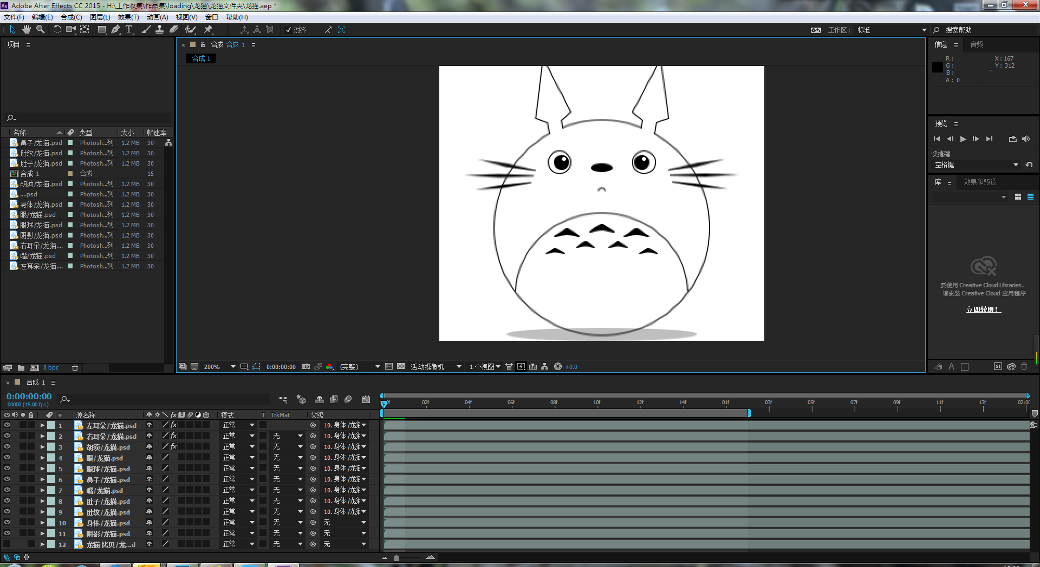The height and width of the screenshot is (567, 1040).
Task: Switch to the 音频 tab
Action: click(977, 45)
